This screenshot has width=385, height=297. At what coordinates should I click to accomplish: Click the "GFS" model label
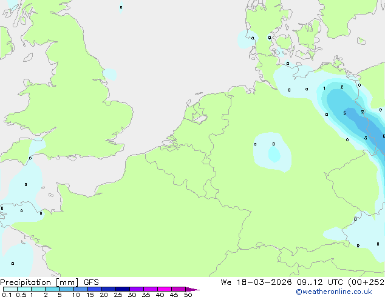91,282
